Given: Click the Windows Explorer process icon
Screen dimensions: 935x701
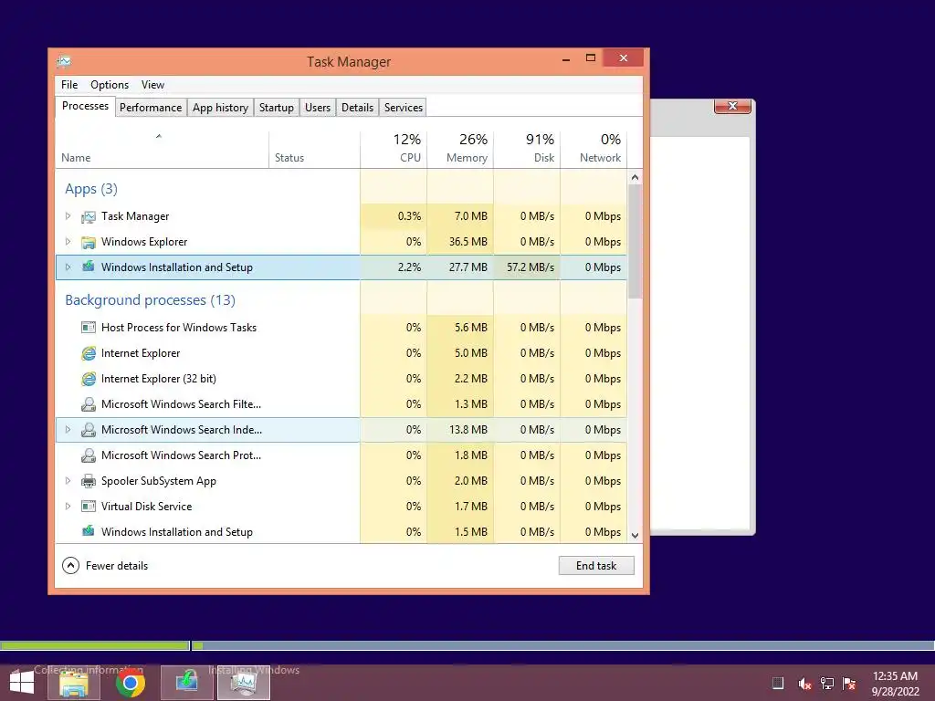Looking at the screenshot, I should click(x=89, y=242).
